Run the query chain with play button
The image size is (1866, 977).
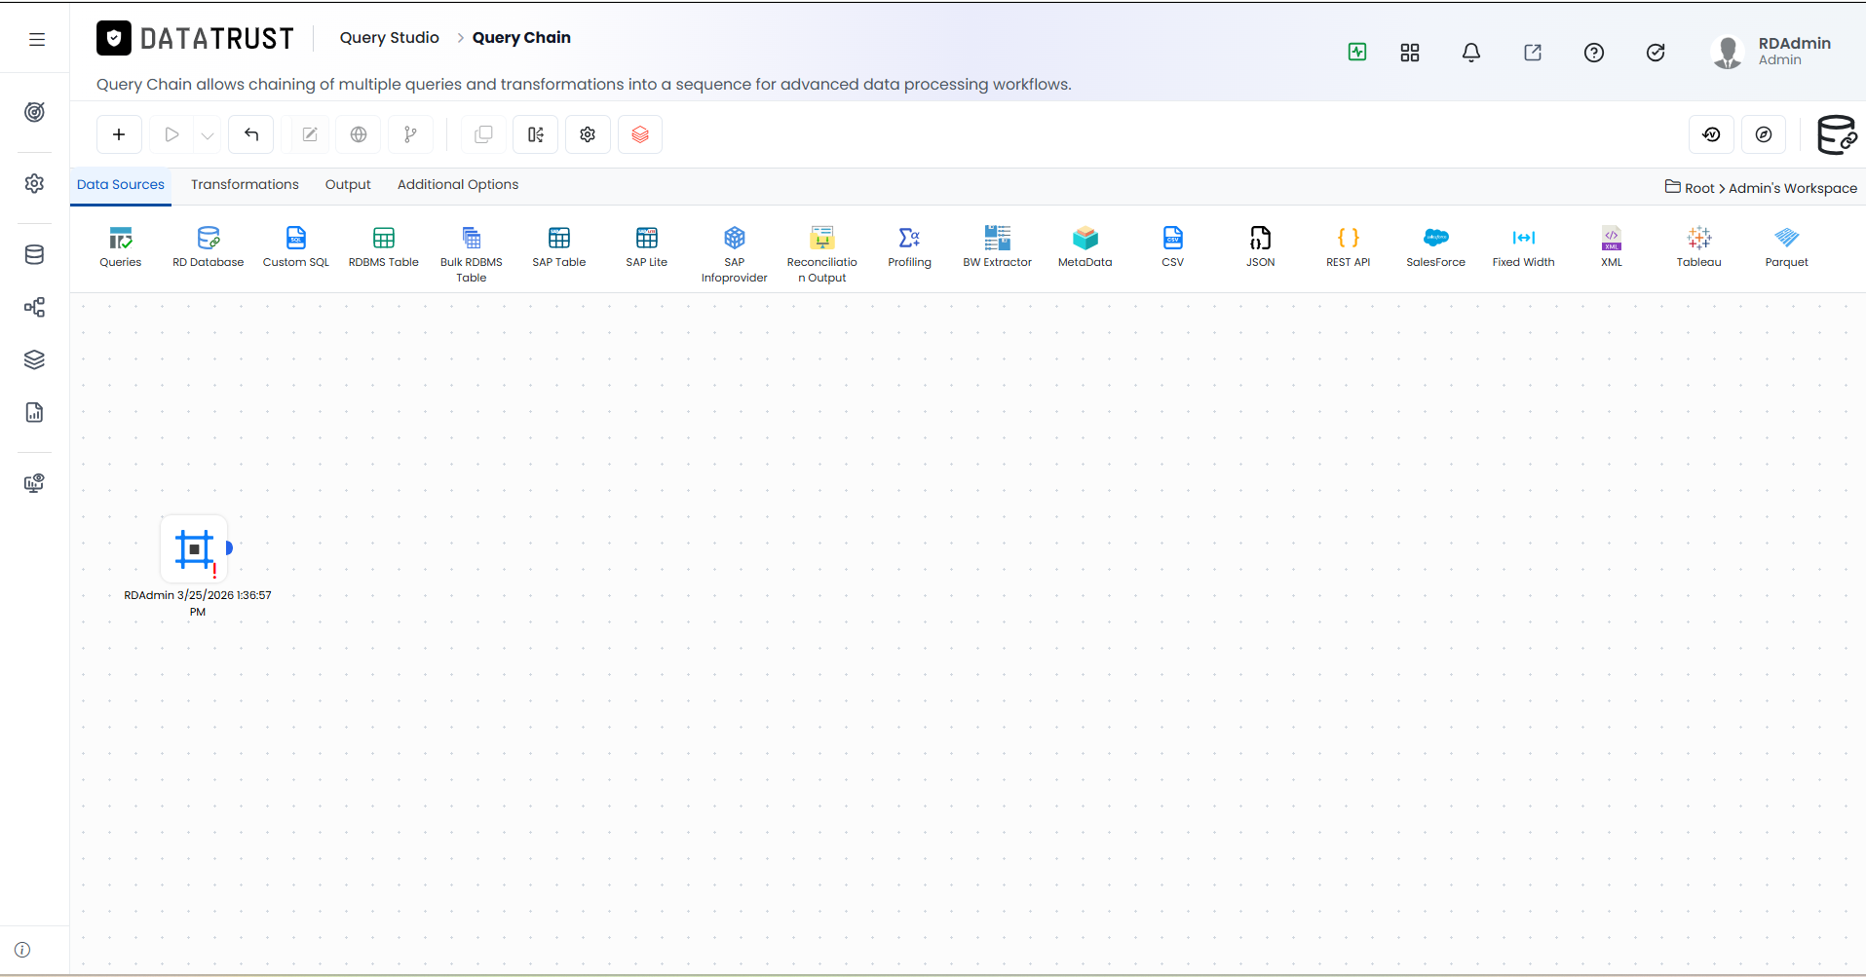(171, 134)
